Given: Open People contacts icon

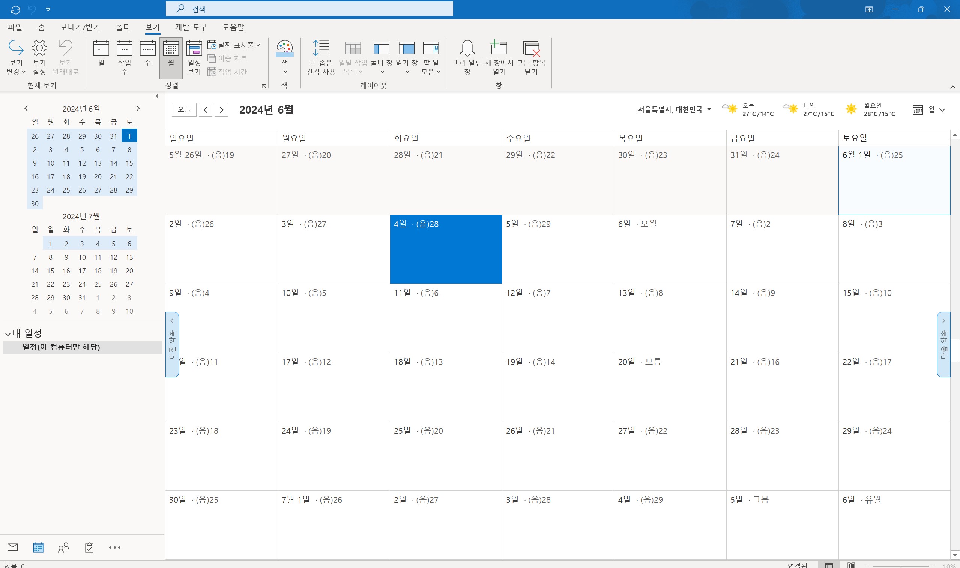Looking at the screenshot, I should (x=64, y=547).
